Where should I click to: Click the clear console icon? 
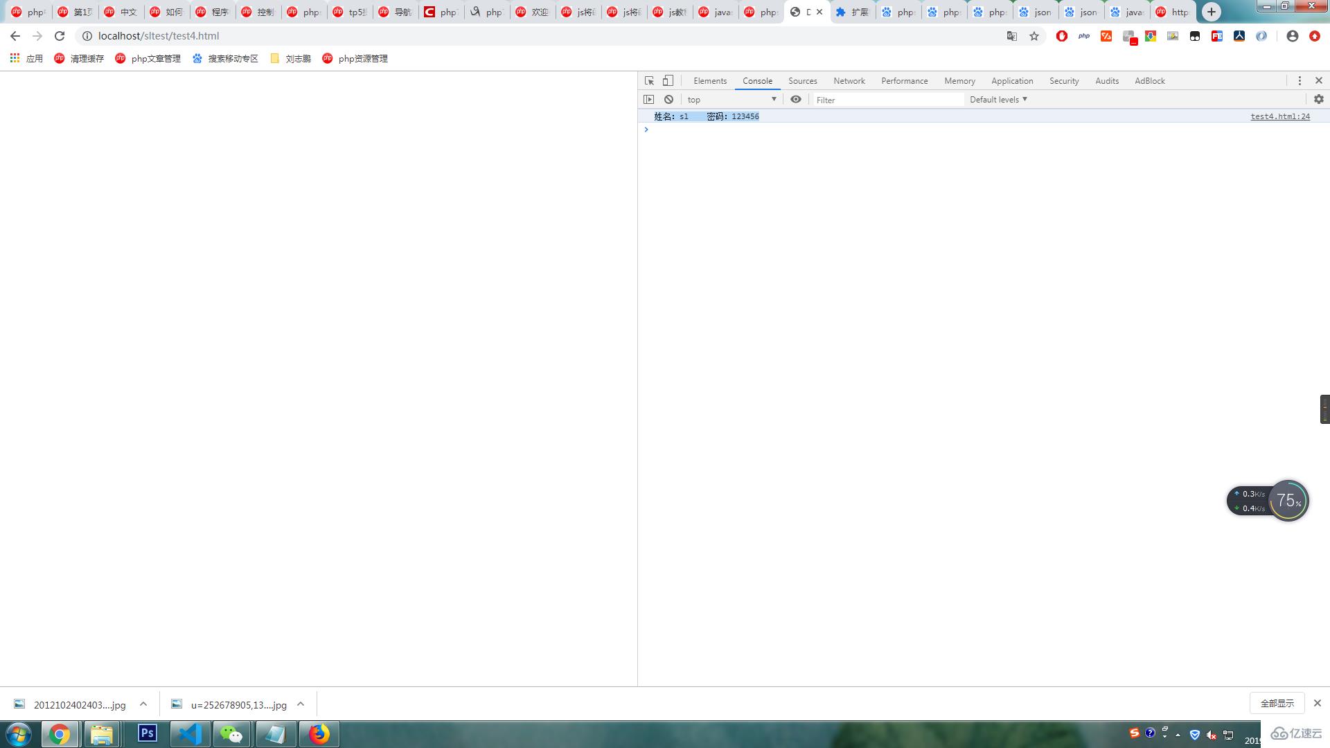tap(668, 98)
